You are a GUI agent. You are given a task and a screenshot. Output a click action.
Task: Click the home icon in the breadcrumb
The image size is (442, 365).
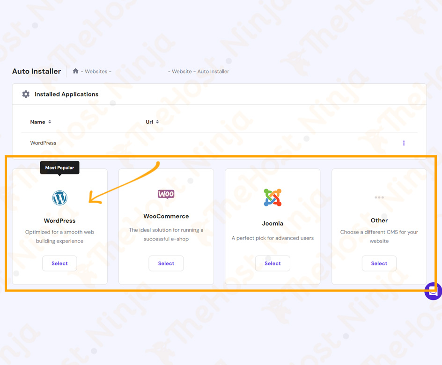pos(75,71)
